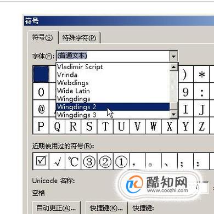Screen dimensions: 214x214
Task: Choose the degree Celsius symbol
Action: [x=73, y=161]
